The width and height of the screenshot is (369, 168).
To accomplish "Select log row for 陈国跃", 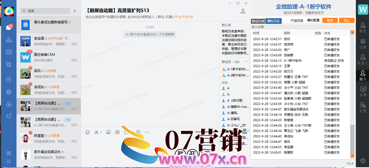I will [x=301, y=153].
